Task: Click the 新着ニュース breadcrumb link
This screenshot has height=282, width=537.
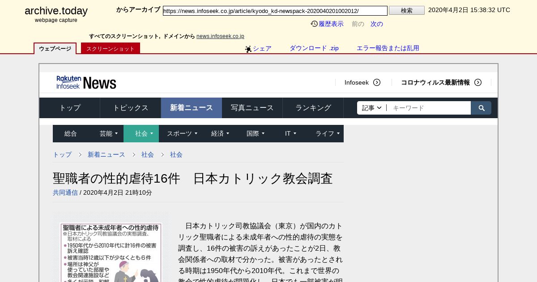Action: [x=107, y=154]
